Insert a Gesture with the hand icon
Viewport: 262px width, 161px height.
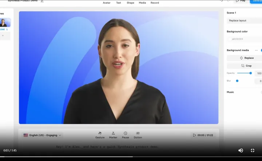[100, 135]
